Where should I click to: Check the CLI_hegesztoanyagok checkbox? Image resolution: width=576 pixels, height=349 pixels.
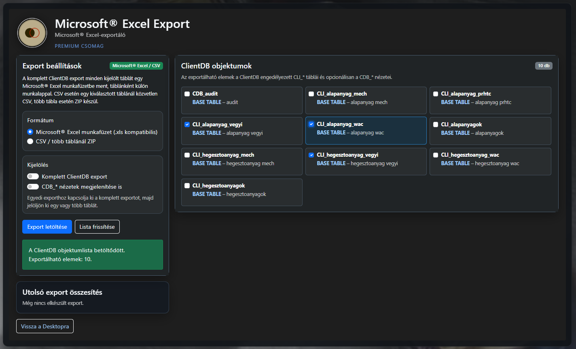187,186
